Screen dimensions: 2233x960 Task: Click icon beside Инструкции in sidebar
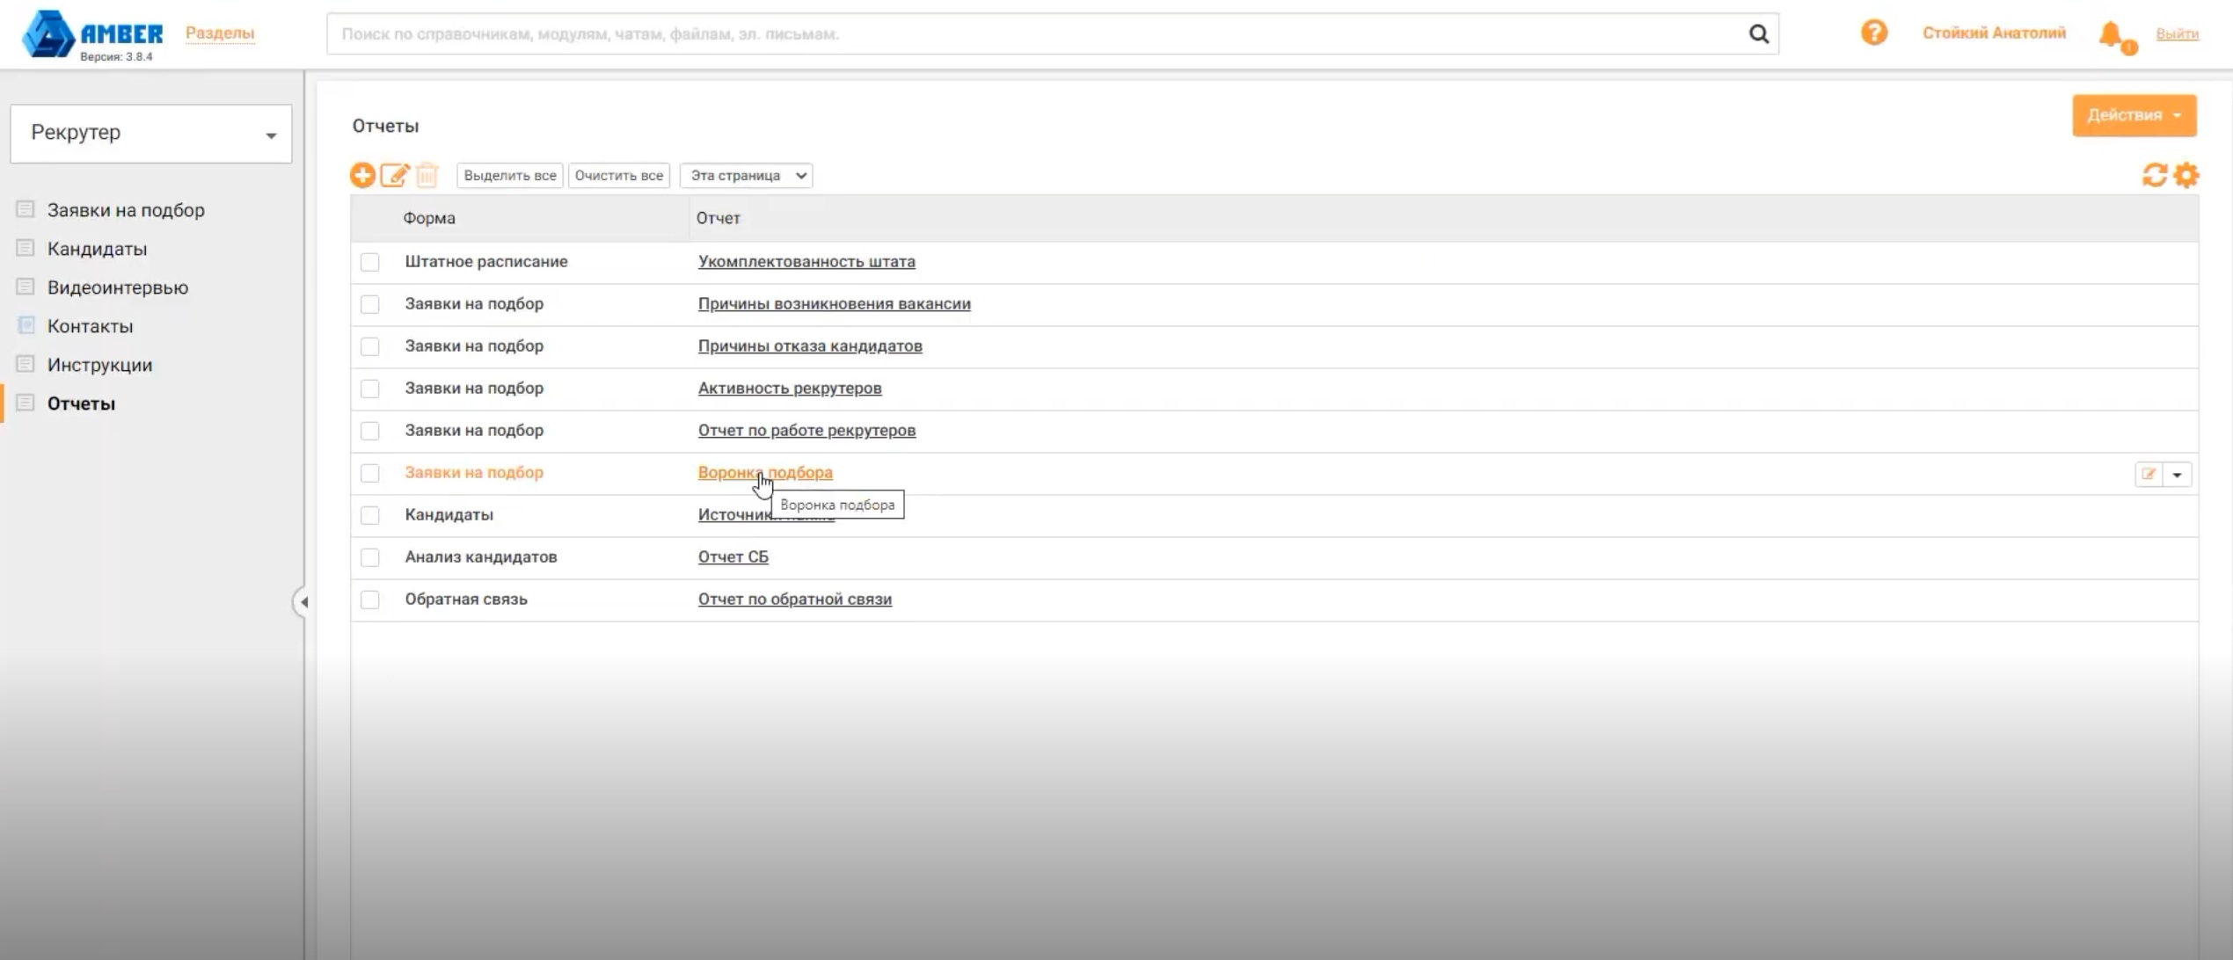[x=26, y=364]
